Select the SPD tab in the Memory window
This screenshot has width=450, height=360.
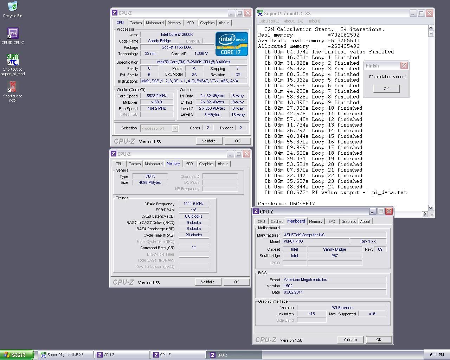[189, 164]
